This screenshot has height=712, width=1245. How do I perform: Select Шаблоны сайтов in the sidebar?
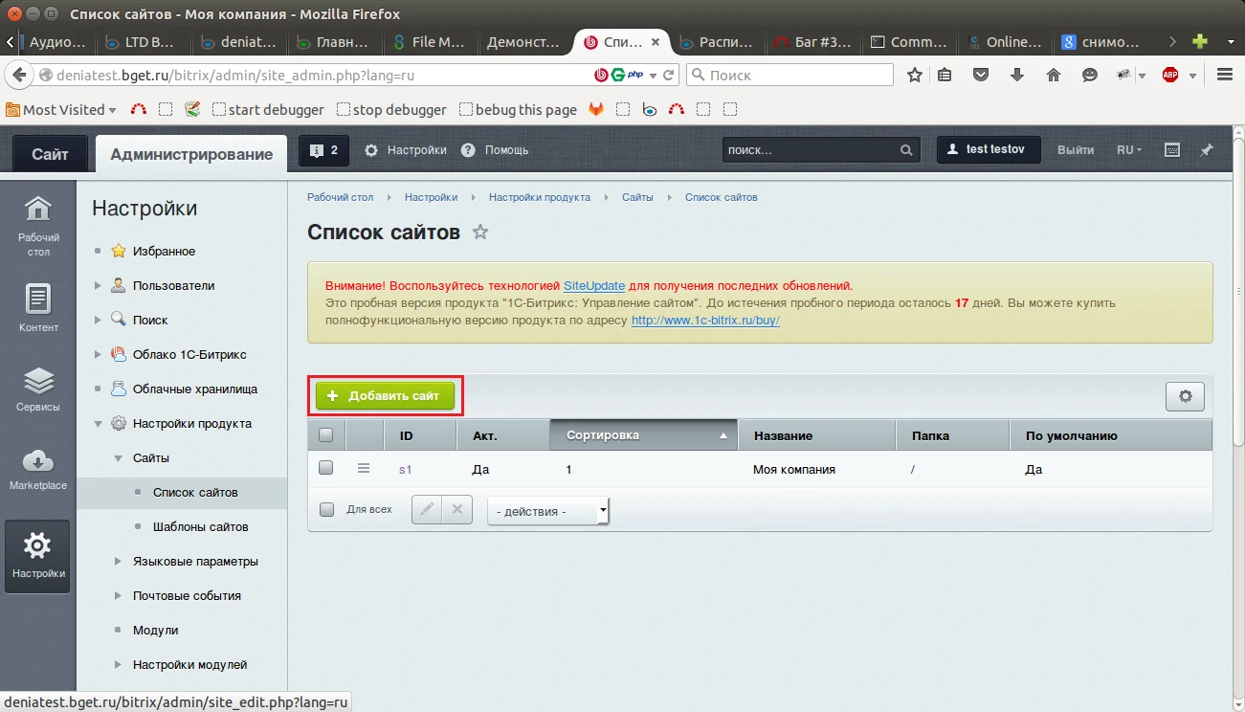[x=200, y=527]
